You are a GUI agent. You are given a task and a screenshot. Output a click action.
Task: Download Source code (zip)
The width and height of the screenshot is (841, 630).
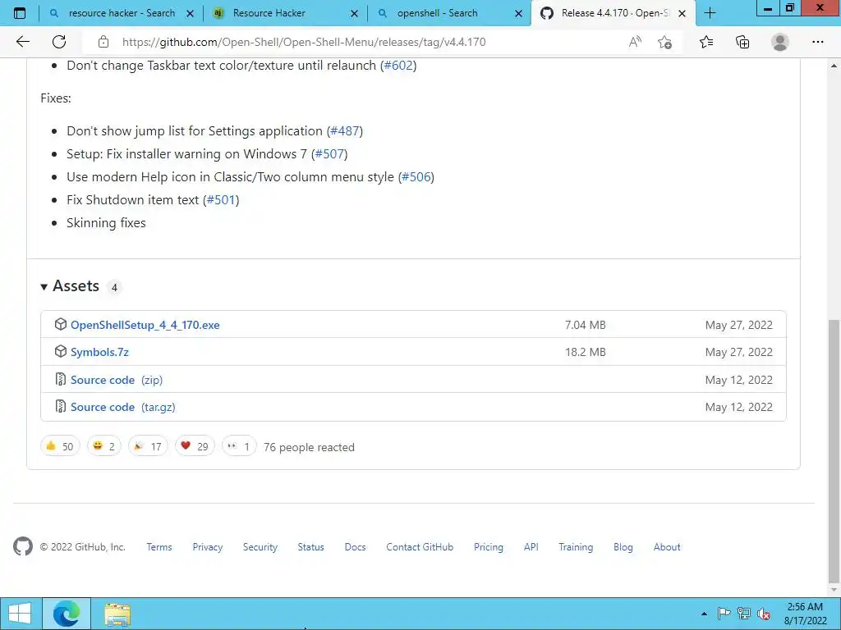click(117, 380)
